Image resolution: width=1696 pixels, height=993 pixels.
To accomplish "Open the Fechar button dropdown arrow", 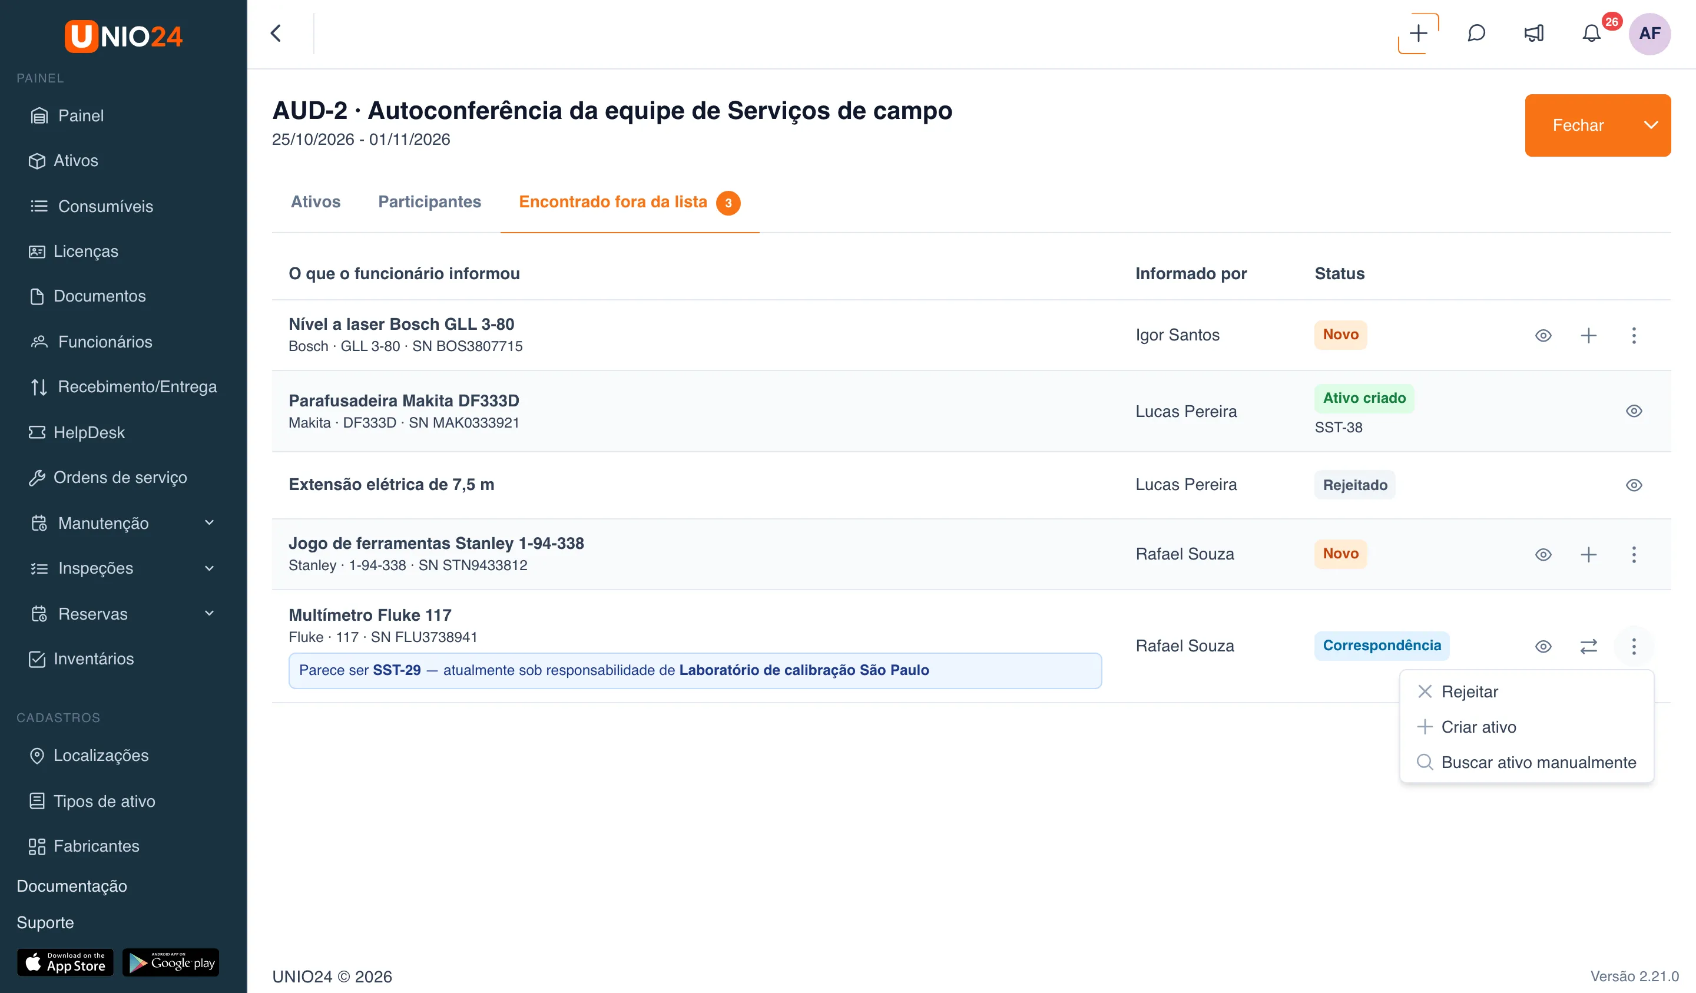I will coord(1650,125).
